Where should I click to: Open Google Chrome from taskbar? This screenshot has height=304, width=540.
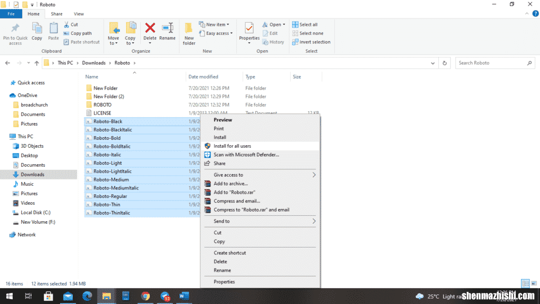[146, 296]
